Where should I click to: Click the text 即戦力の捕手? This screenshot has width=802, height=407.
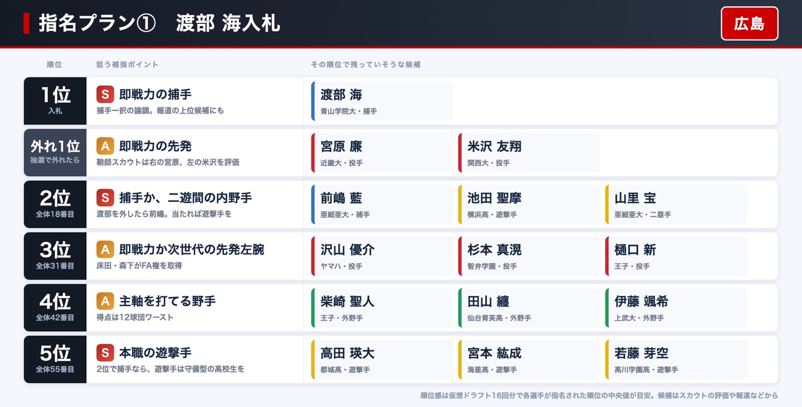(x=155, y=95)
